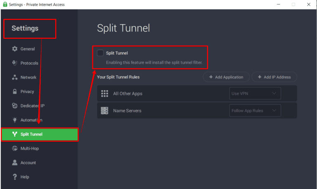
Task: Click the Protocols plug icon
Action: [15, 63]
